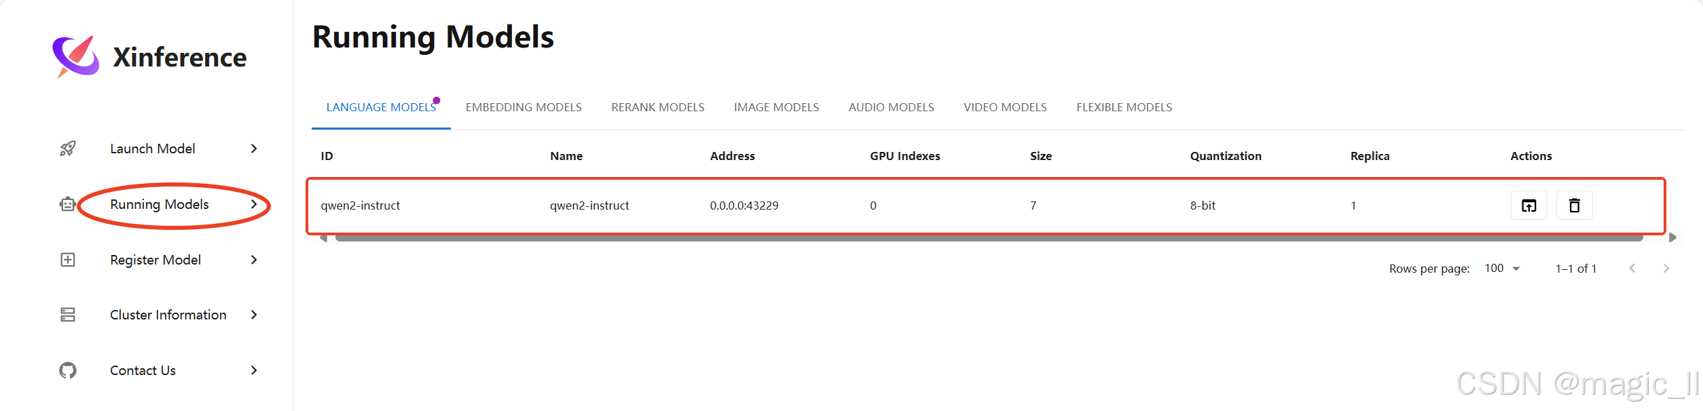Go to the next table page
Viewport: 1703px width, 411px height.
(1666, 269)
